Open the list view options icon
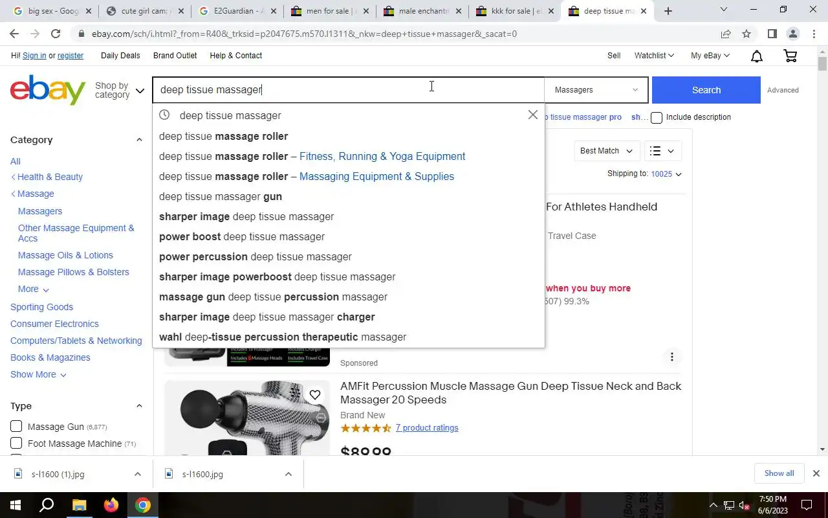The height and width of the screenshot is (518, 828). 662,151
